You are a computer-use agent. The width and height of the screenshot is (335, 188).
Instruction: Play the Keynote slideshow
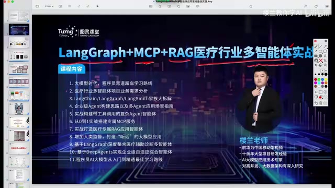98,6
